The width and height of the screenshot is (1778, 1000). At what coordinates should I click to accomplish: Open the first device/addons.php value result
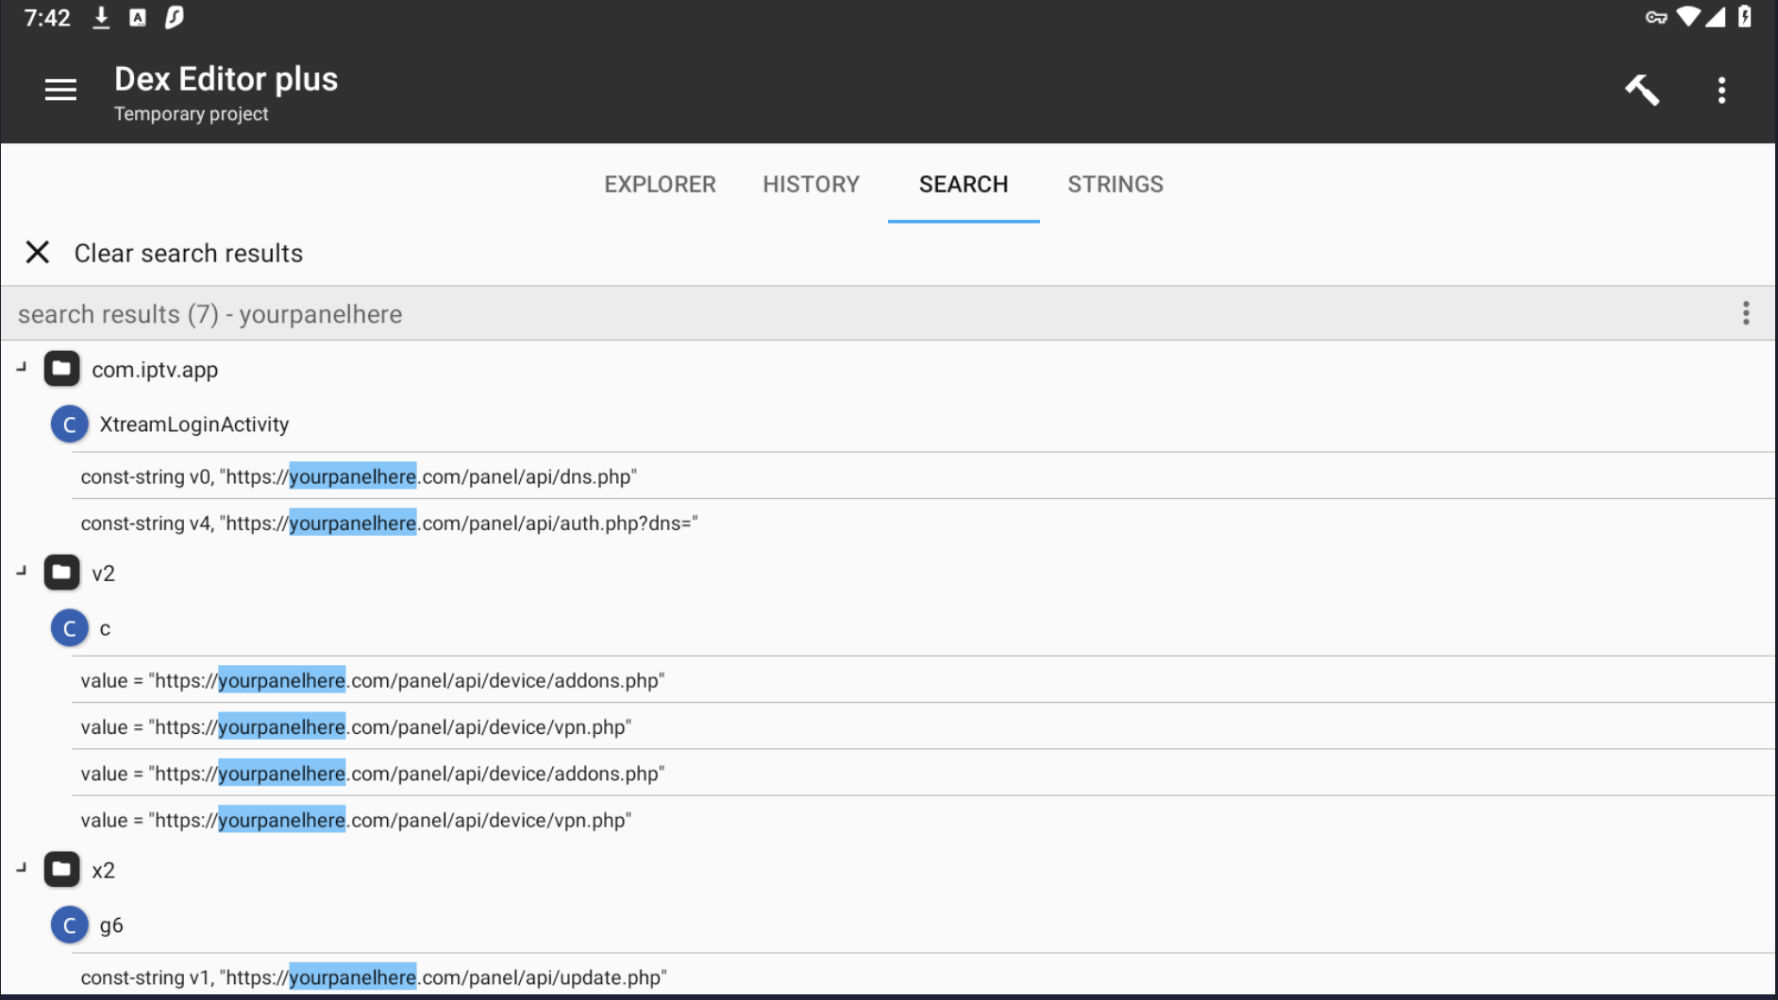click(x=923, y=680)
